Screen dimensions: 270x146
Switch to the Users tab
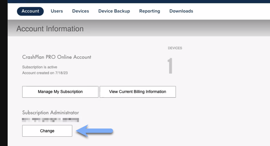coord(57,11)
